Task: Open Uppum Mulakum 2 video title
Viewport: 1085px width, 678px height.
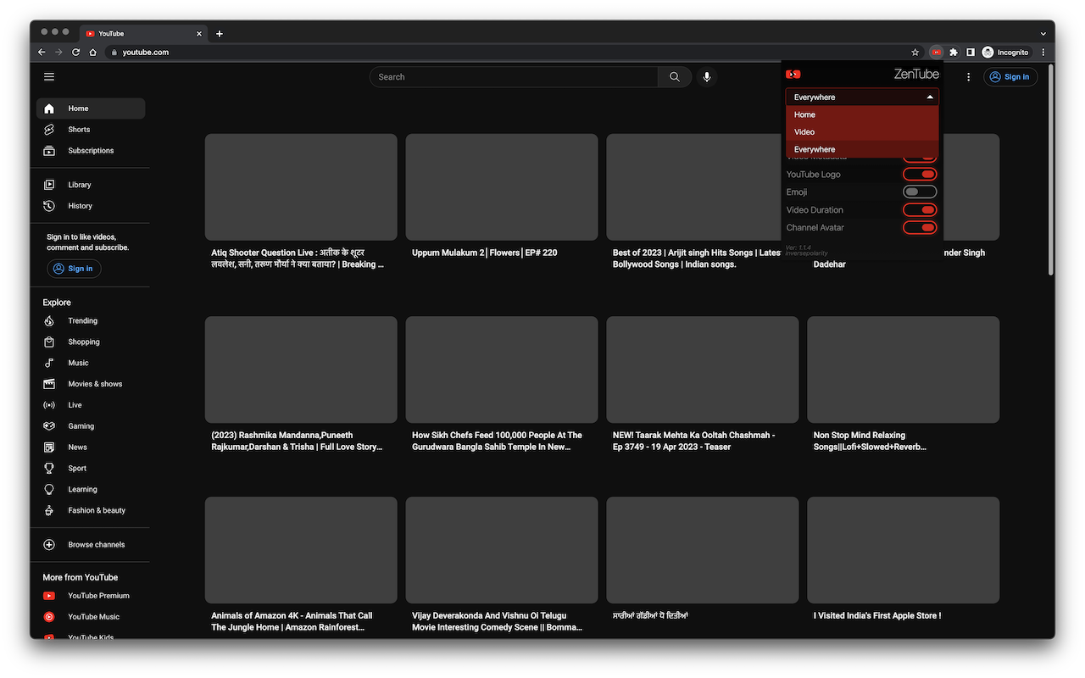Action: point(484,253)
